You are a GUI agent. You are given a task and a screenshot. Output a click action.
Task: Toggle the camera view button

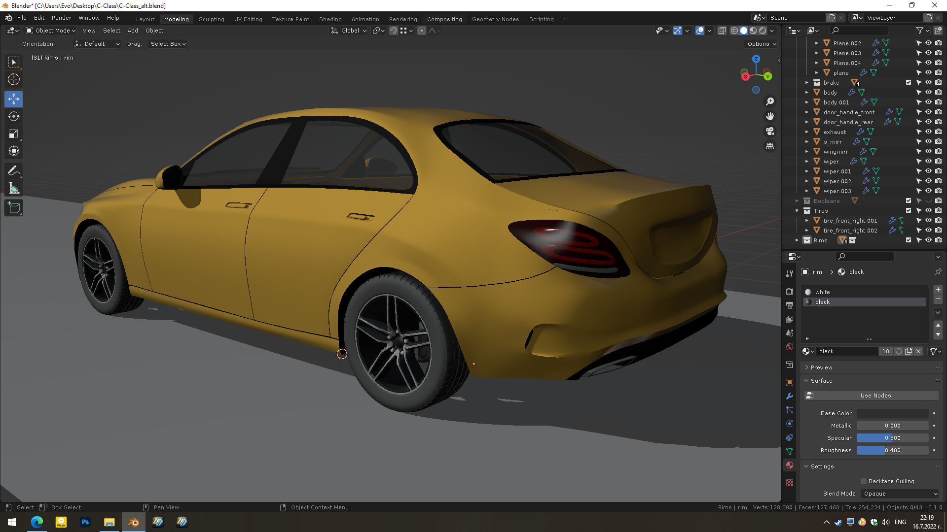(770, 132)
